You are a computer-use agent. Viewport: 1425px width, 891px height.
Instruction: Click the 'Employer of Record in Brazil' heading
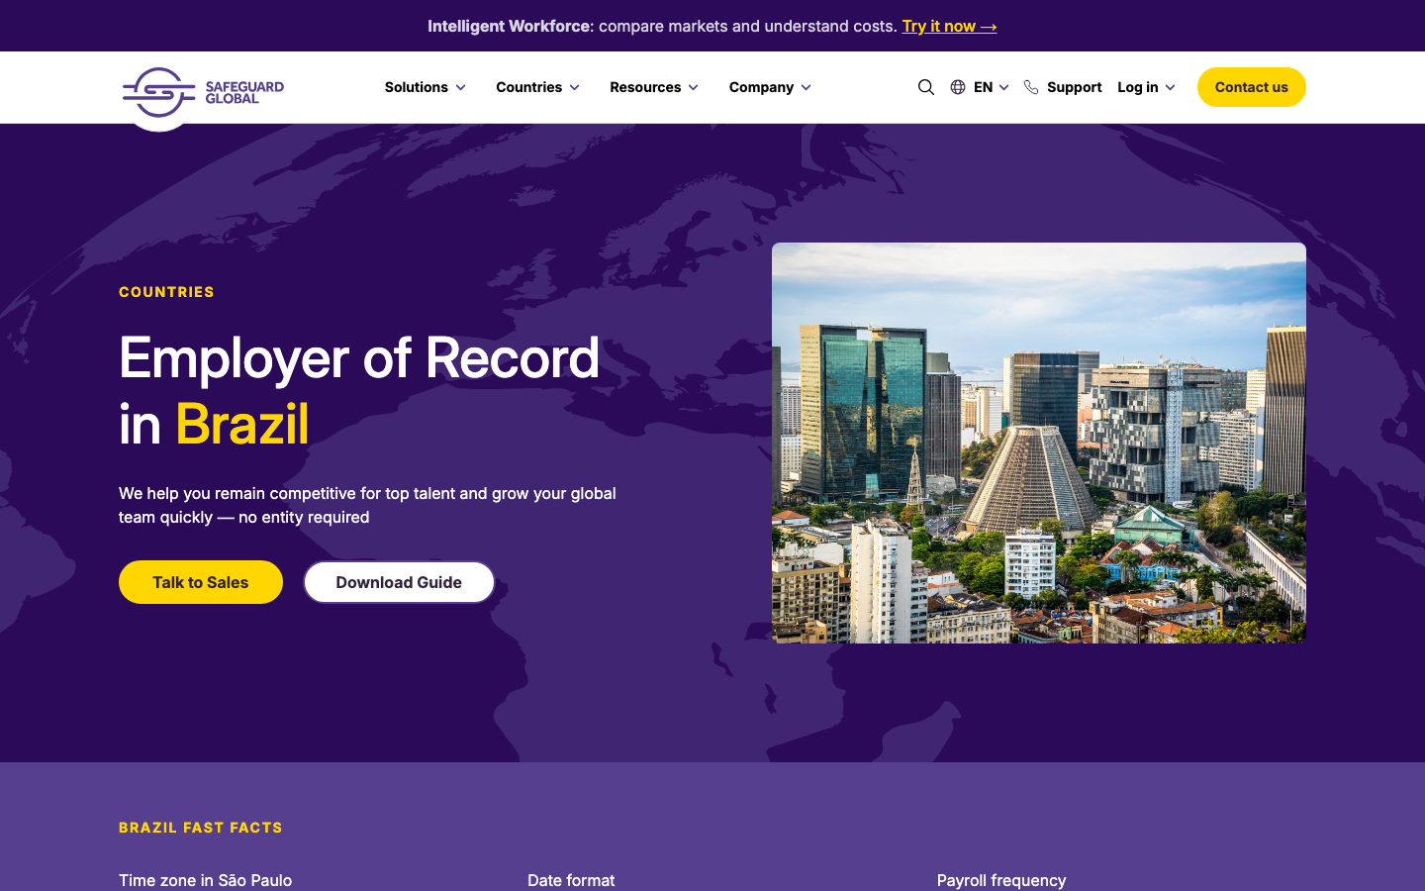click(x=359, y=391)
